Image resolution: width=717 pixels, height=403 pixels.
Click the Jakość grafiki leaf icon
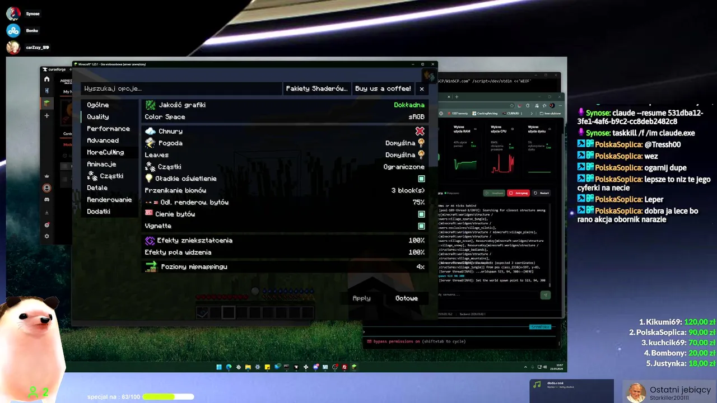coord(150,105)
